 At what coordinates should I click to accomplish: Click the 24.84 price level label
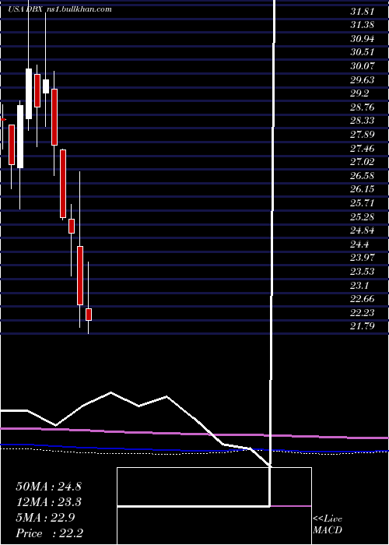click(363, 230)
